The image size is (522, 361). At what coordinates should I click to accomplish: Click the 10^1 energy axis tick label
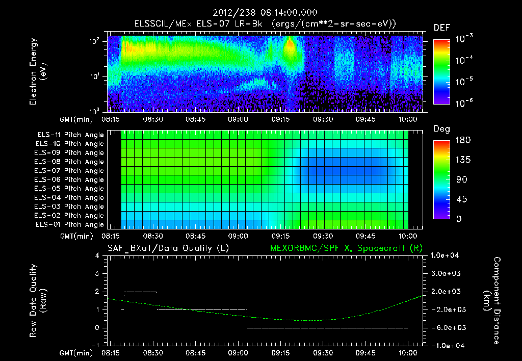(94, 76)
